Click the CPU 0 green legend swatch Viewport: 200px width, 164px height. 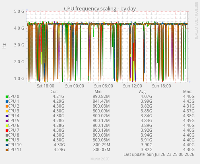tap(7, 97)
